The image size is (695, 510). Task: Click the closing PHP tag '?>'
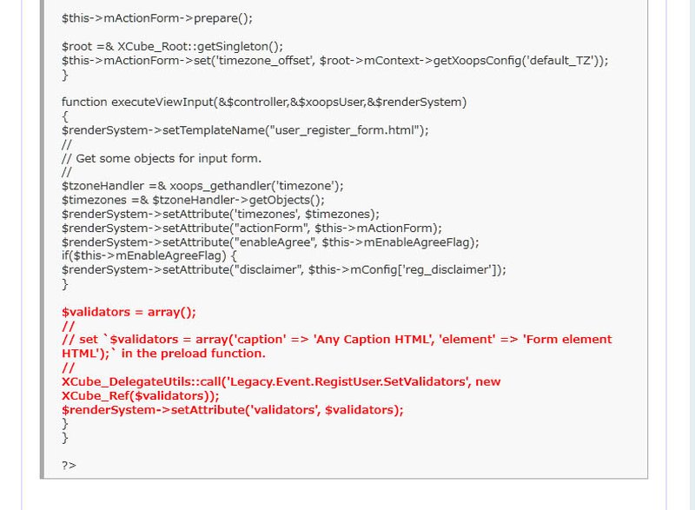[x=69, y=466]
